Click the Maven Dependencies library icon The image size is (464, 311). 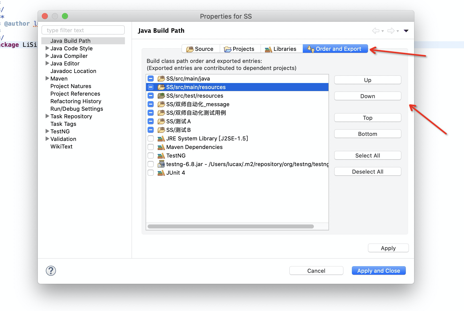click(x=161, y=147)
